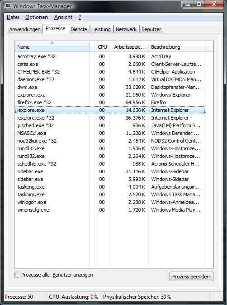Select rundll32.exe using 2.264 K

coord(110,156)
